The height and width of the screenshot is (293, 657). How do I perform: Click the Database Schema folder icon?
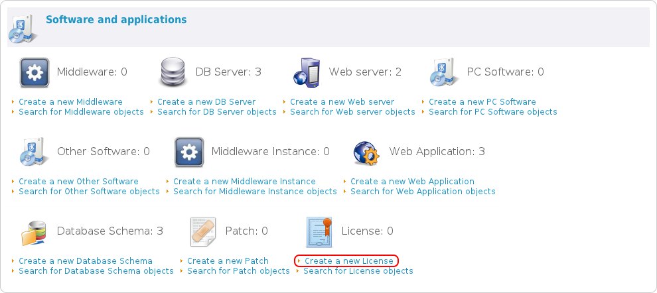coord(35,232)
